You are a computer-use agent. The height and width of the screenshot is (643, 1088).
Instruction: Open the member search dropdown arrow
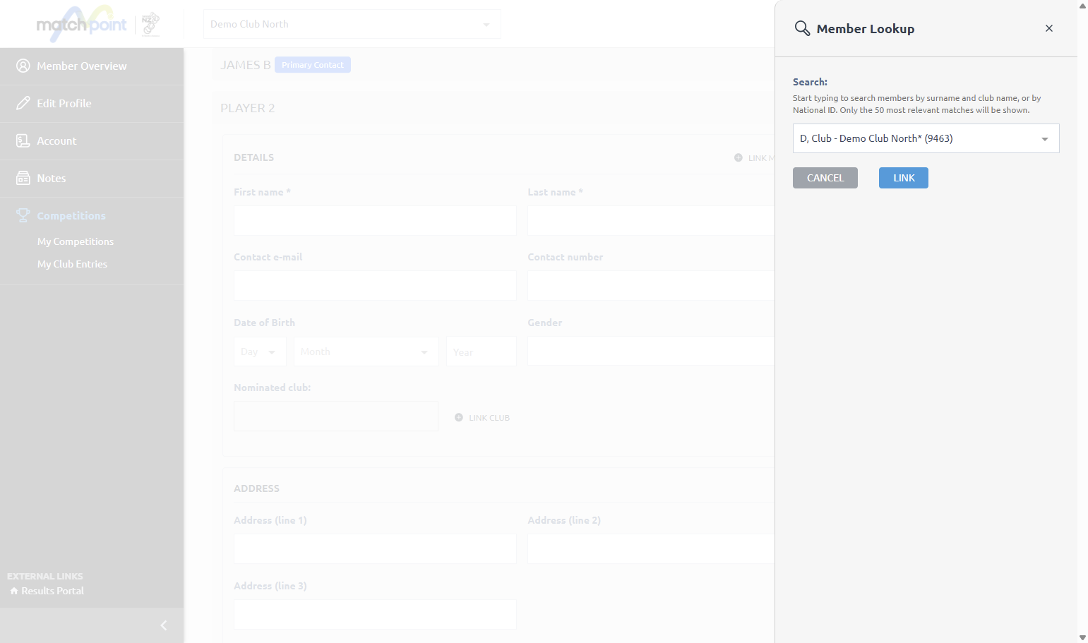pyautogui.click(x=1045, y=139)
